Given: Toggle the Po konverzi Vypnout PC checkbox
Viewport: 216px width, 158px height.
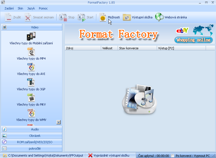Looking at the screenshot, I should (x=172, y=155).
